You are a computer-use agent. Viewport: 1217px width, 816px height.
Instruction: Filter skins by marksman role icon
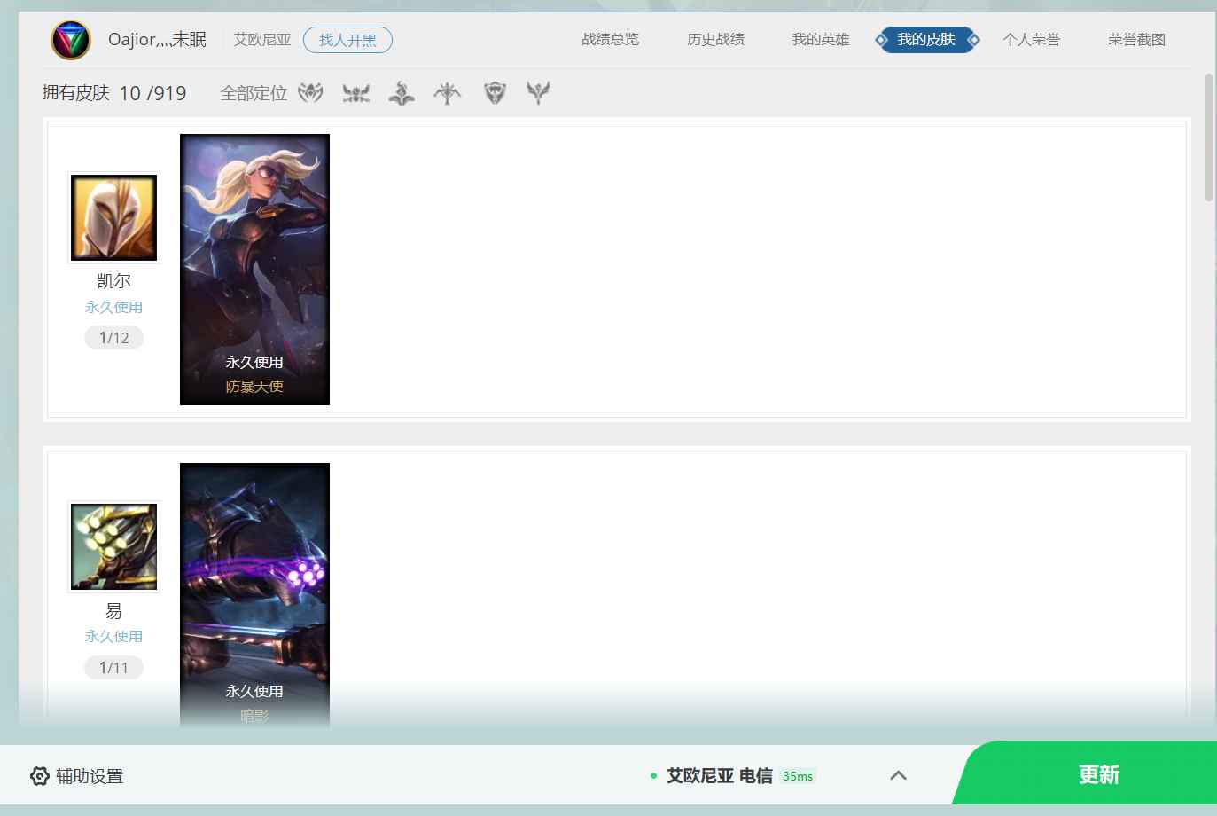tap(448, 92)
